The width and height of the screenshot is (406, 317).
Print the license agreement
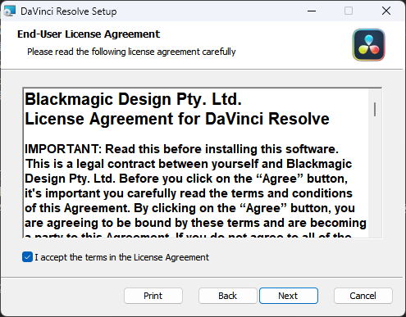click(153, 296)
